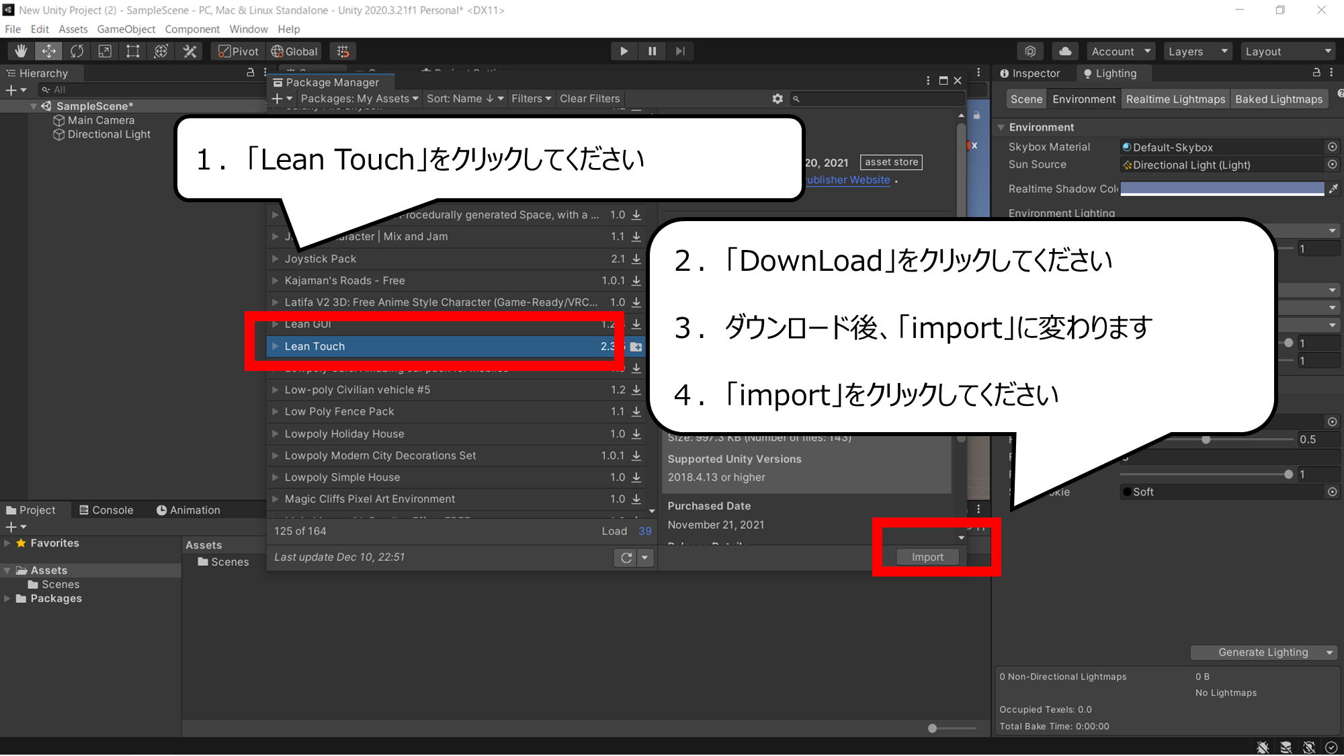Toggle grid snapping icon in toolbar
The height and width of the screenshot is (756, 1344).
pyautogui.click(x=343, y=51)
